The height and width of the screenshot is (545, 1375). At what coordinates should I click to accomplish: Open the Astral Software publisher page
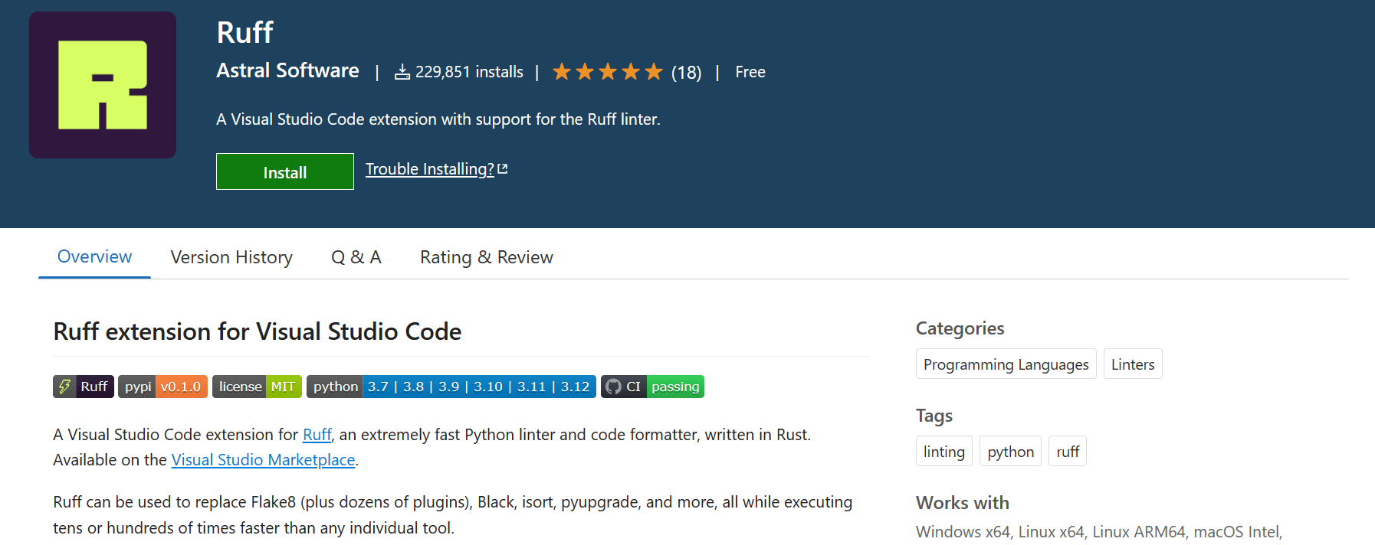(x=287, y=70)
